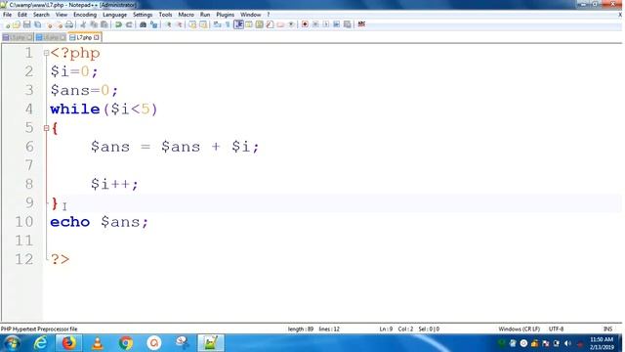Image resolution: width=625 pixels, height=352 pixels.
Task: Toggle synchronized vertical scrolling
Action: click(x=192, y=24)
